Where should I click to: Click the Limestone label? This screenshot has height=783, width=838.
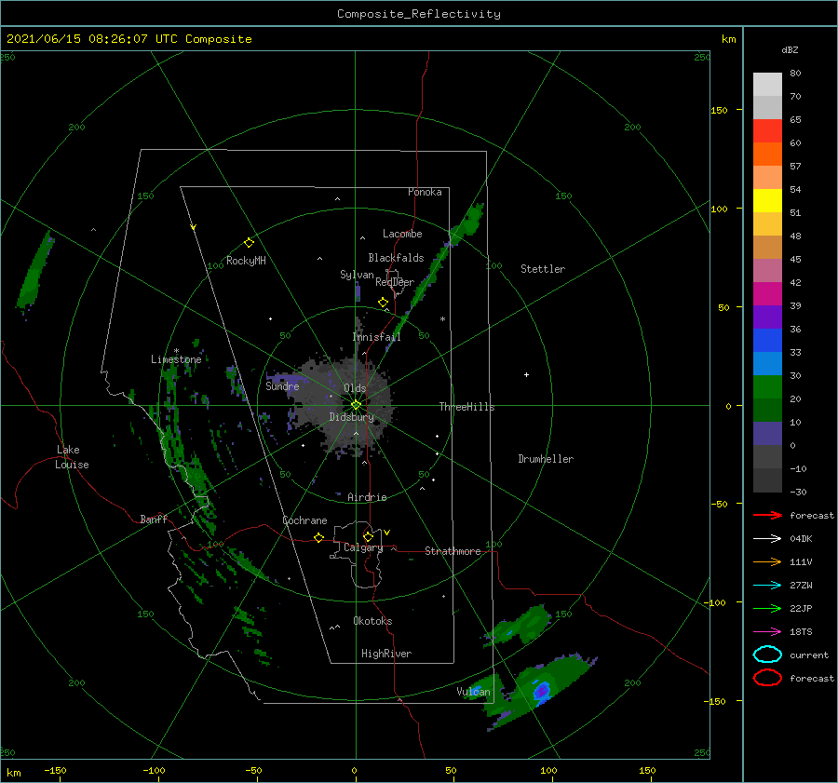tap(176, 359)
